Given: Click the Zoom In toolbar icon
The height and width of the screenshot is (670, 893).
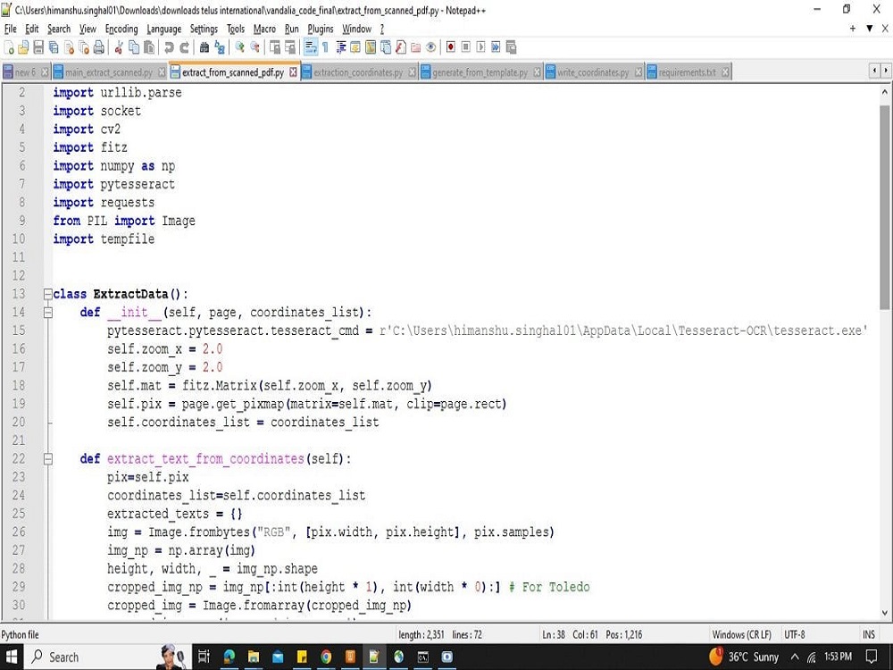Looking at the screenshot, I should click(x=239, y=47).
